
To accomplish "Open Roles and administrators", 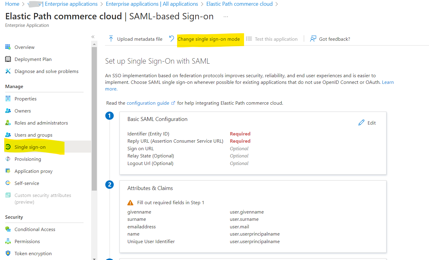I will (41, 123).
